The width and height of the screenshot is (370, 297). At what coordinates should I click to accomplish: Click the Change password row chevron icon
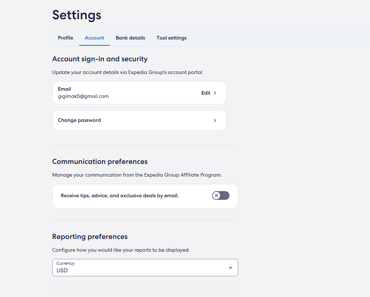[x=215, y=120]
